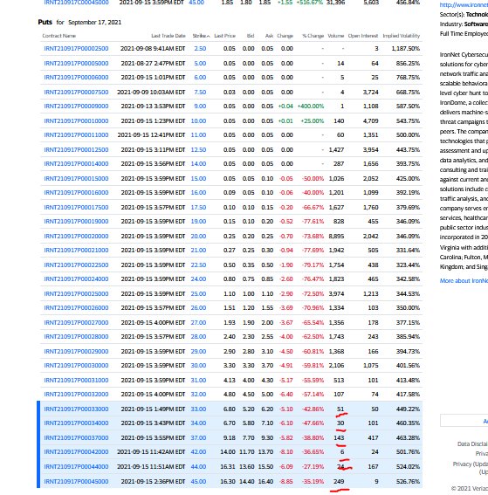Open contract IRNT210917P00030000 link

tap(76, 365)
